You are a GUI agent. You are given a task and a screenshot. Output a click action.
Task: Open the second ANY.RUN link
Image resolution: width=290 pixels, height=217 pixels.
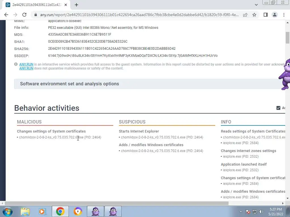(x=26, y=68)
